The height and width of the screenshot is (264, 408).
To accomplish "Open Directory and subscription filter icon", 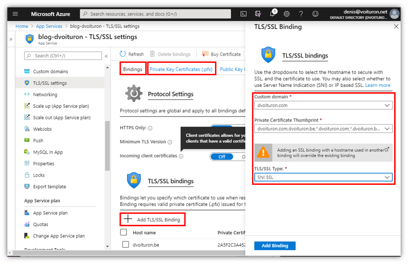I will [257, 14].
